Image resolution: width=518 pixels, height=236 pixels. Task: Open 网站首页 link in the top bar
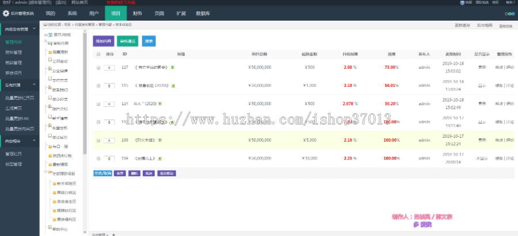[79, 3]
